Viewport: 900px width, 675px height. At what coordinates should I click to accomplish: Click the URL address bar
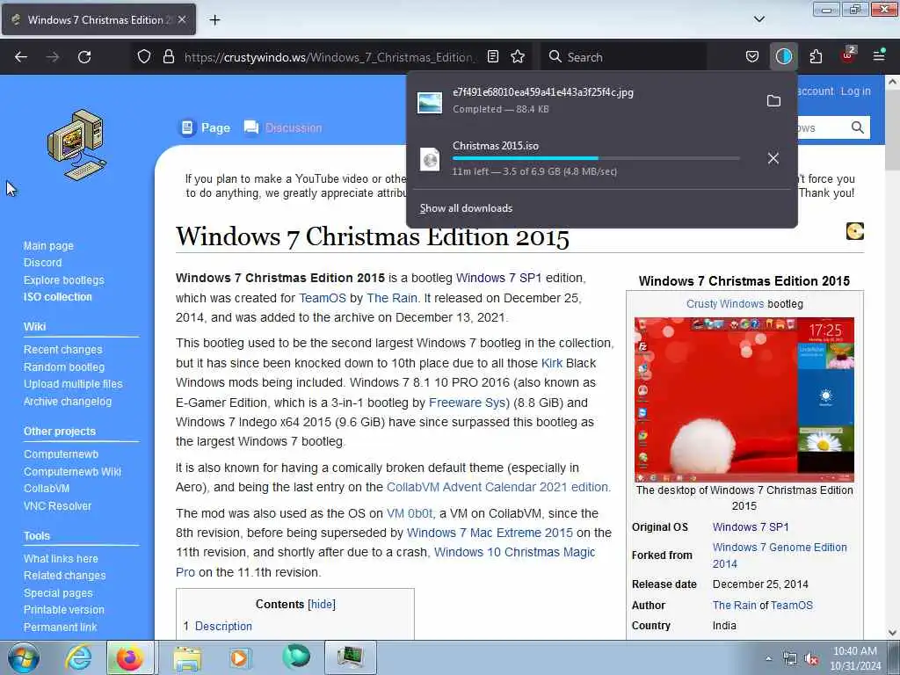tap(330, 57)
